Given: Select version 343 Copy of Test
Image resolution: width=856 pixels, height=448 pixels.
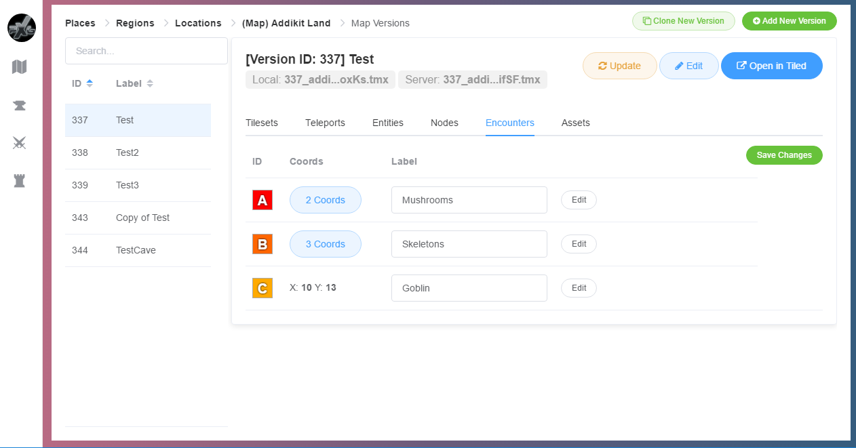Looking at the screenshot, I should click(x=138, y=218).
